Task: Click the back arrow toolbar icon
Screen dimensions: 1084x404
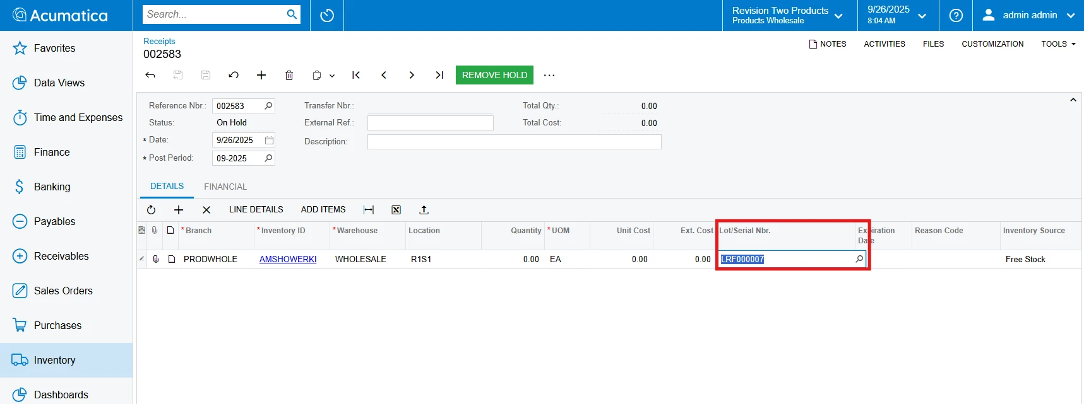Action: pos(150,75)
